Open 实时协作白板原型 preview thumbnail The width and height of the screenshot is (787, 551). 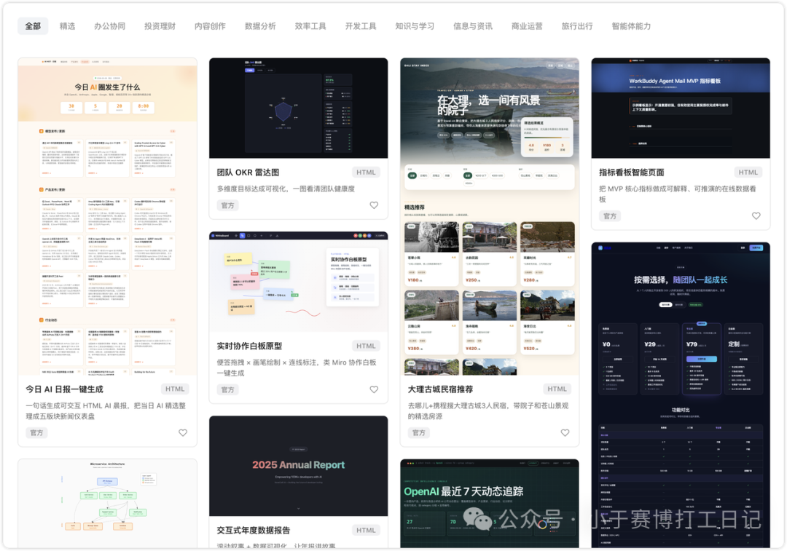[x=299, y=281]
